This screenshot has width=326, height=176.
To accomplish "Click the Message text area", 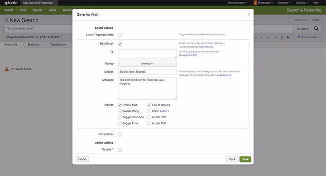I will 147,88.
